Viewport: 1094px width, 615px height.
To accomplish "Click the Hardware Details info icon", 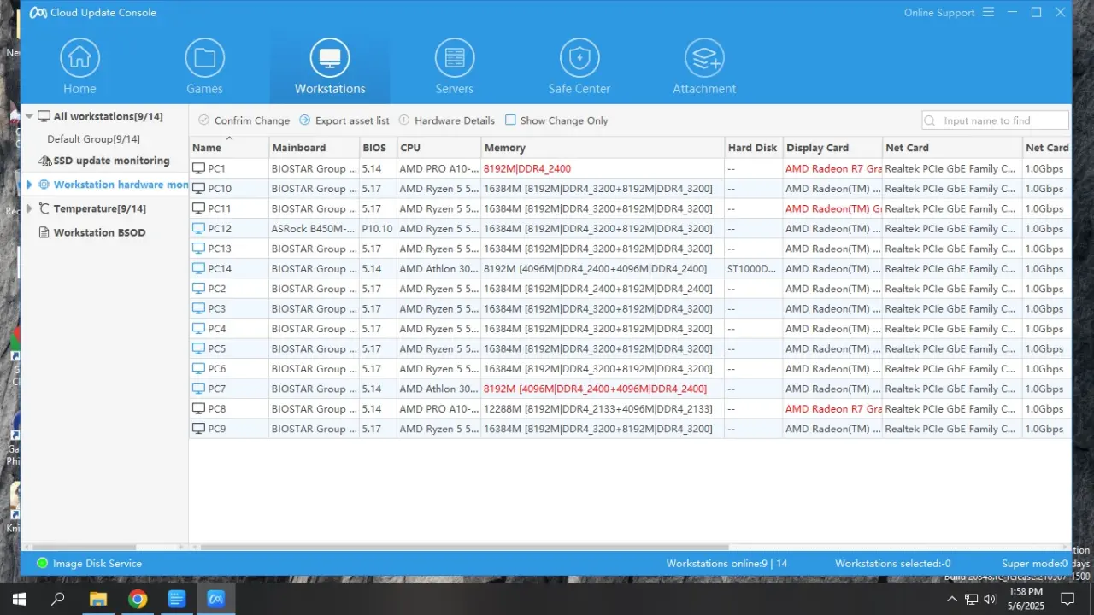I will click(404, 120).
